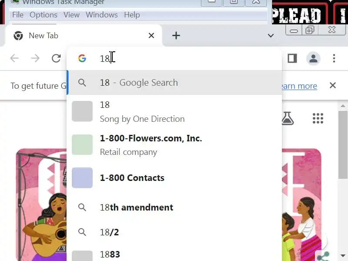
Task: Open the Chrome profile avatar
Action: [313, 58]
